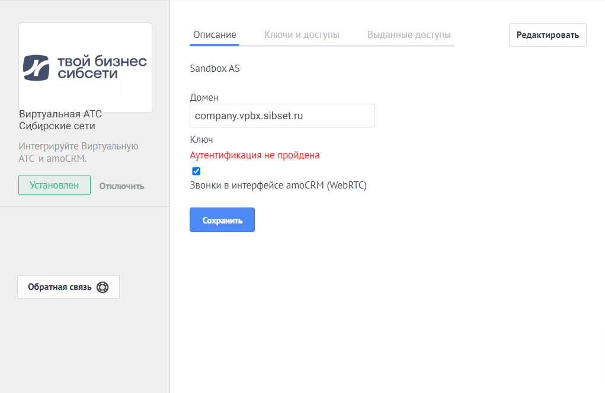Click the lifebuoy feedback icon
This screenshot has width=605, height=393.
[x=103, y=287]
